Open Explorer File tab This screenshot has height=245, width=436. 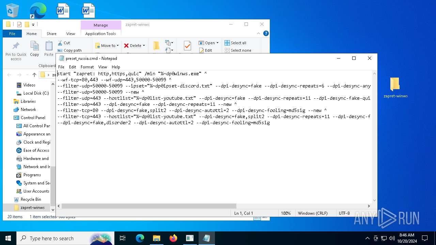[12, 34]
